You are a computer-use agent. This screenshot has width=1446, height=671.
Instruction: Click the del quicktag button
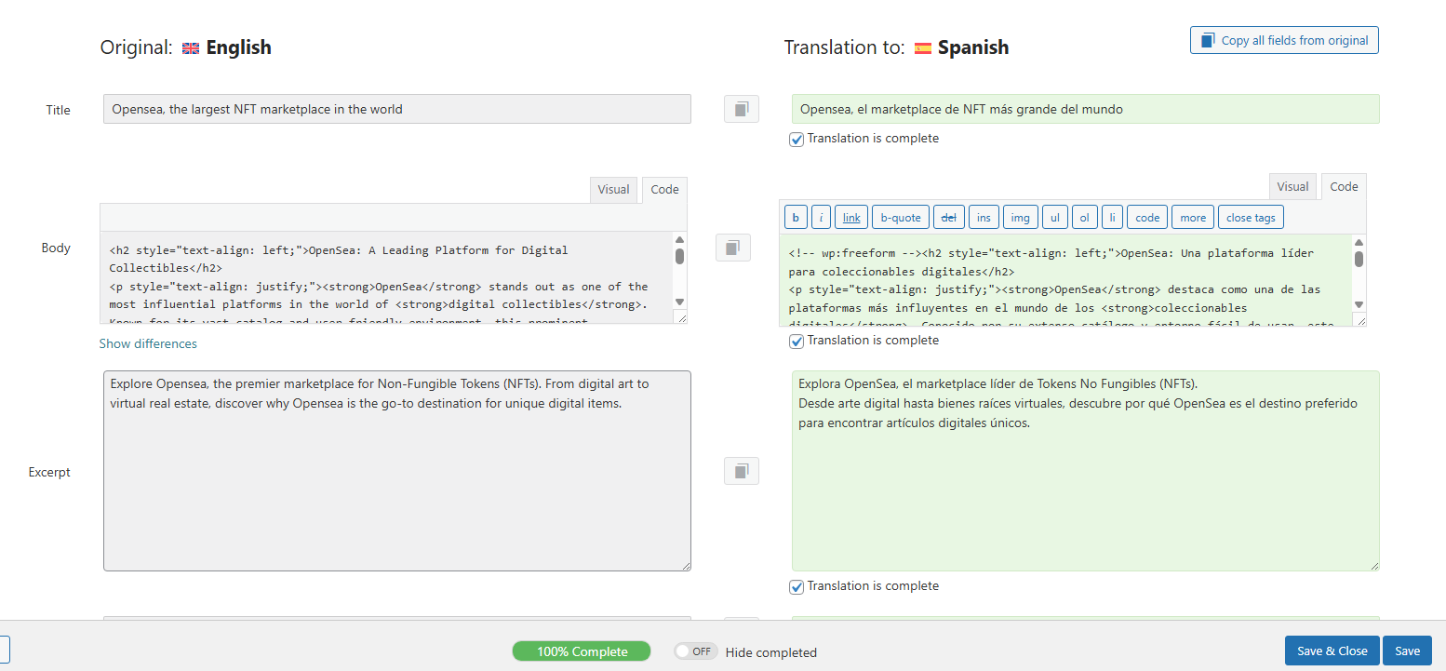pos(949,217)
